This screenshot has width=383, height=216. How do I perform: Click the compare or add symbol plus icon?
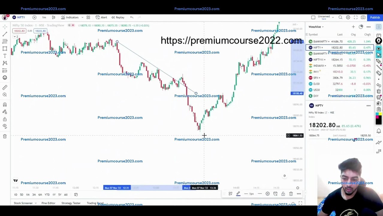pos(34,17)
